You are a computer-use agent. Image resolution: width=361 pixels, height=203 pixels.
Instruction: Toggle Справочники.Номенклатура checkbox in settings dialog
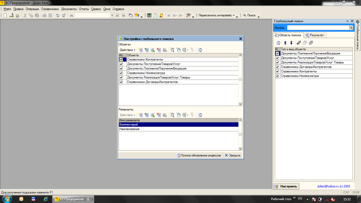(121, 73)
